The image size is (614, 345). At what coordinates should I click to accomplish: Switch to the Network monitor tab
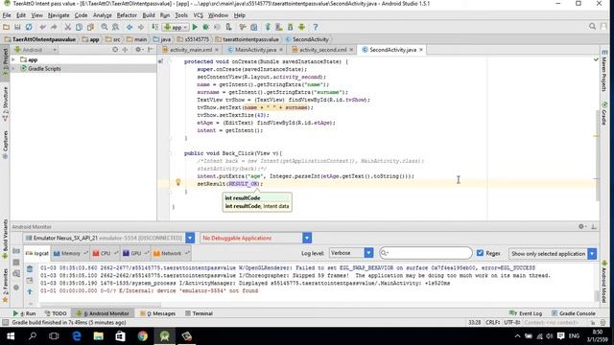171,253
